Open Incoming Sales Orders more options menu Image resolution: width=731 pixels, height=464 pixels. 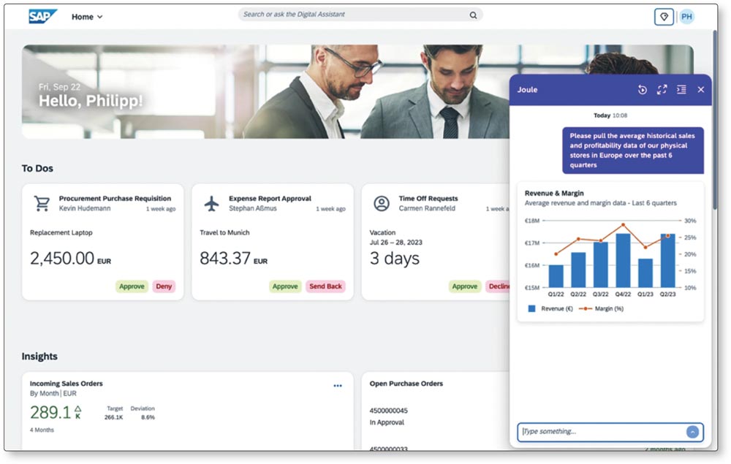(x=338, y=386)
